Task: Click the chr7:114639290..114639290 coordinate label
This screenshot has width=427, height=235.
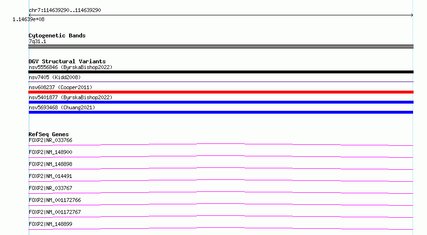Action: coord(65,10)
